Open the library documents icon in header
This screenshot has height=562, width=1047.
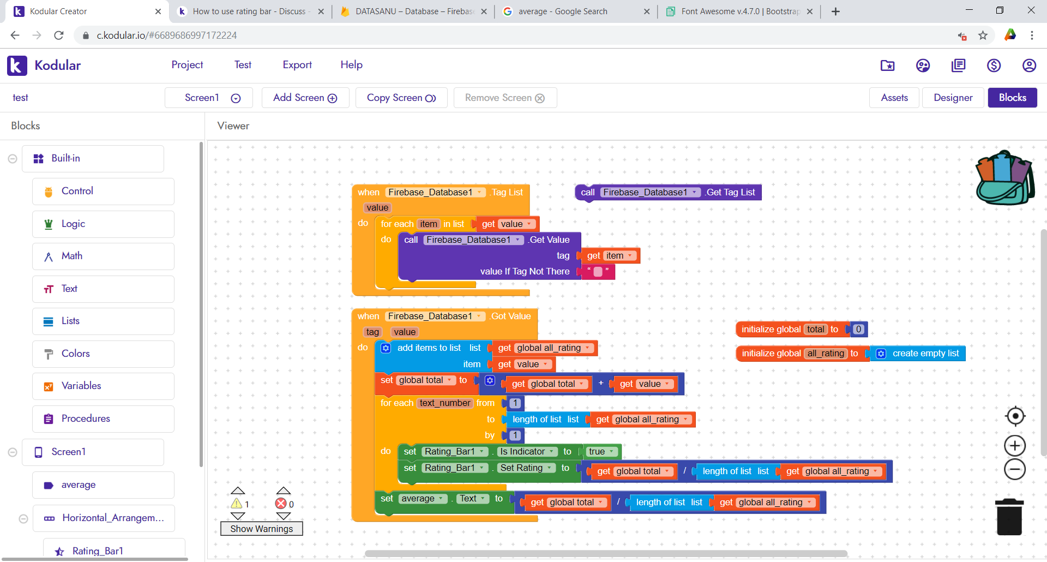[958, 65]
